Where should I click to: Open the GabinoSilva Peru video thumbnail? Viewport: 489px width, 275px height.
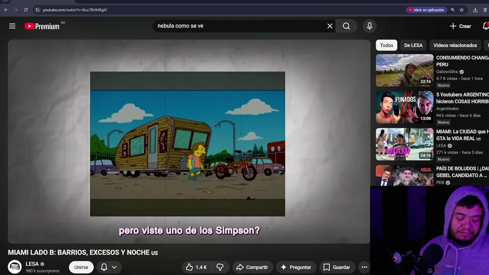click(x=405, y=70)
